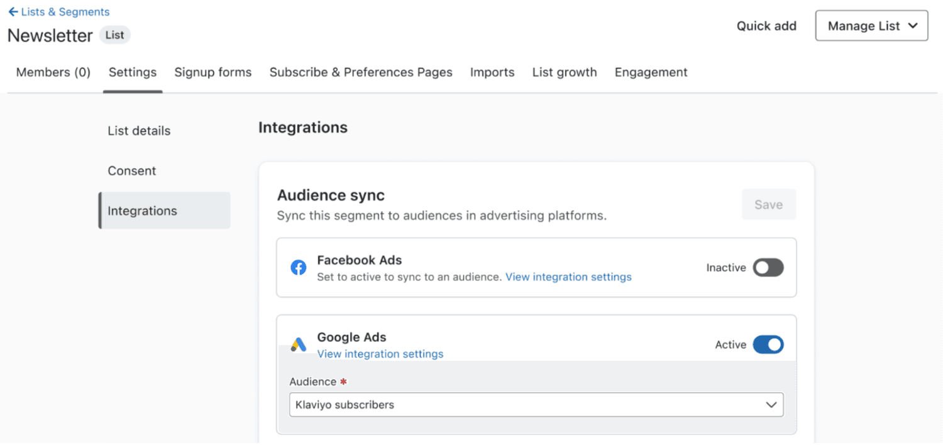The height and width of the screenshot is (445, 943).
Task: Click the chevron in the Audience selector
Action: pyautogui.click(x=771, y=405)
